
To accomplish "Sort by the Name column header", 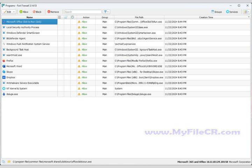I will [x=29, y=17].
